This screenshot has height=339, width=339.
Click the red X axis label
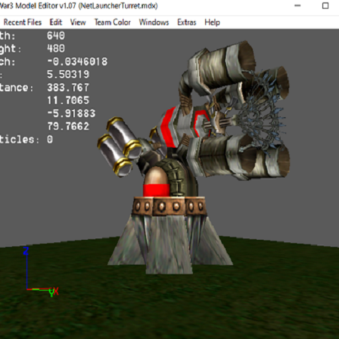click(x=56, y=291)
